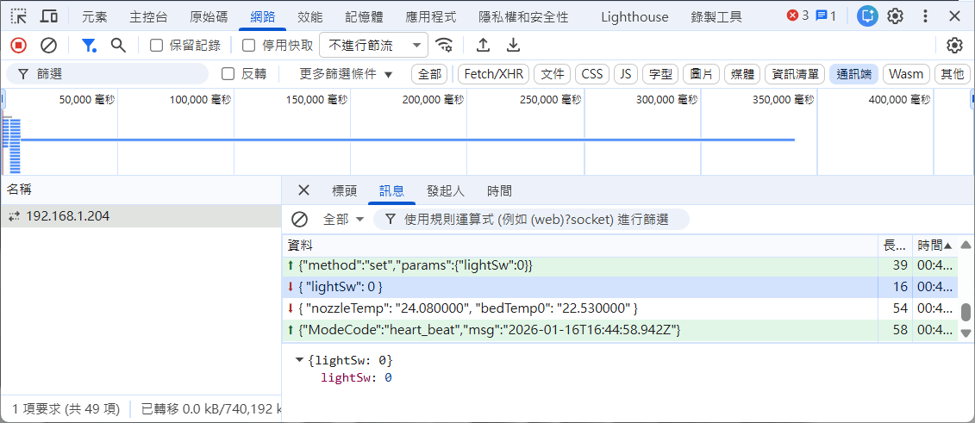975x423 pixels.
Task: Switch to the Lighthouse tab
Action: [x=634, y=16]
